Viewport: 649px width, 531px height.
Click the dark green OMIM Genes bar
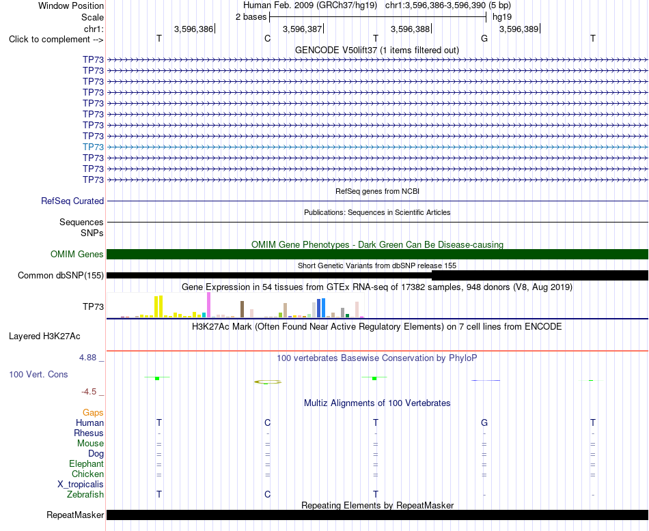[377, 255]
